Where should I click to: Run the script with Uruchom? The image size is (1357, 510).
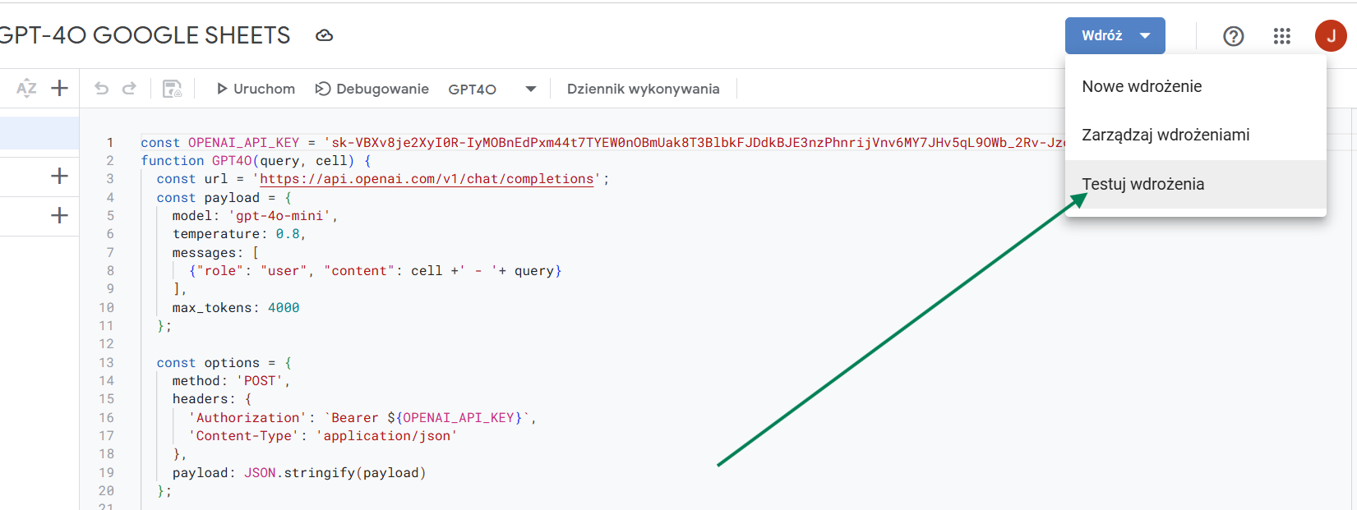(255, 89)
